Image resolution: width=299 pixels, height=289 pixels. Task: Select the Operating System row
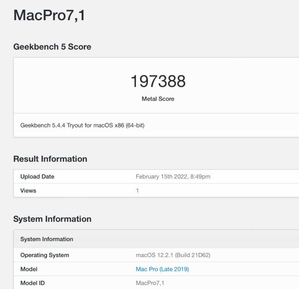(44, 255)
